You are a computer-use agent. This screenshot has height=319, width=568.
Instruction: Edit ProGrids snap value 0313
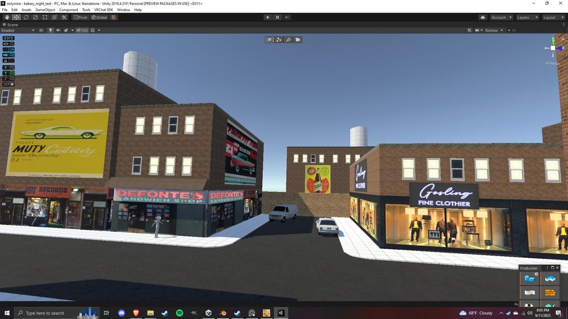[9, 38]
